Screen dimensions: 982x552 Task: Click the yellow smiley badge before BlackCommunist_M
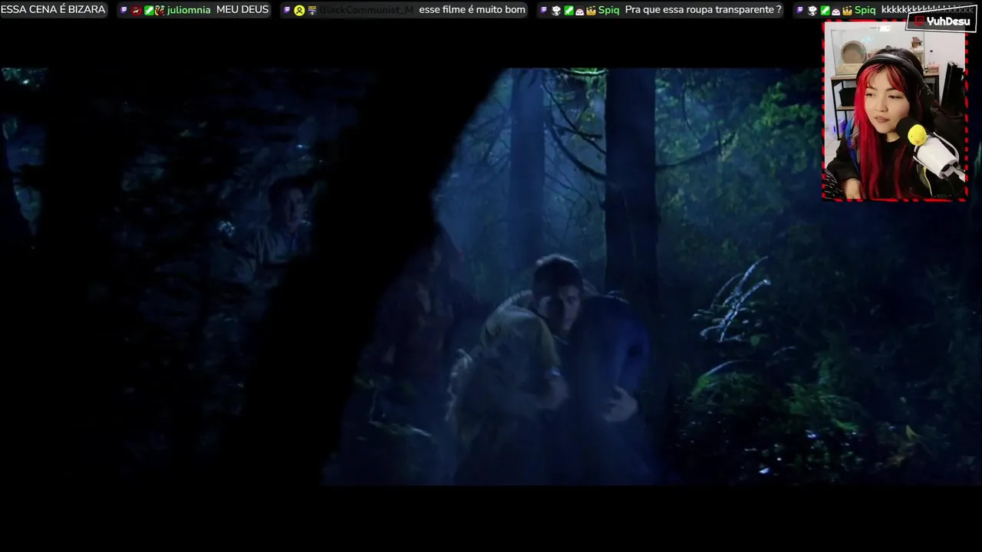(299, 10)
